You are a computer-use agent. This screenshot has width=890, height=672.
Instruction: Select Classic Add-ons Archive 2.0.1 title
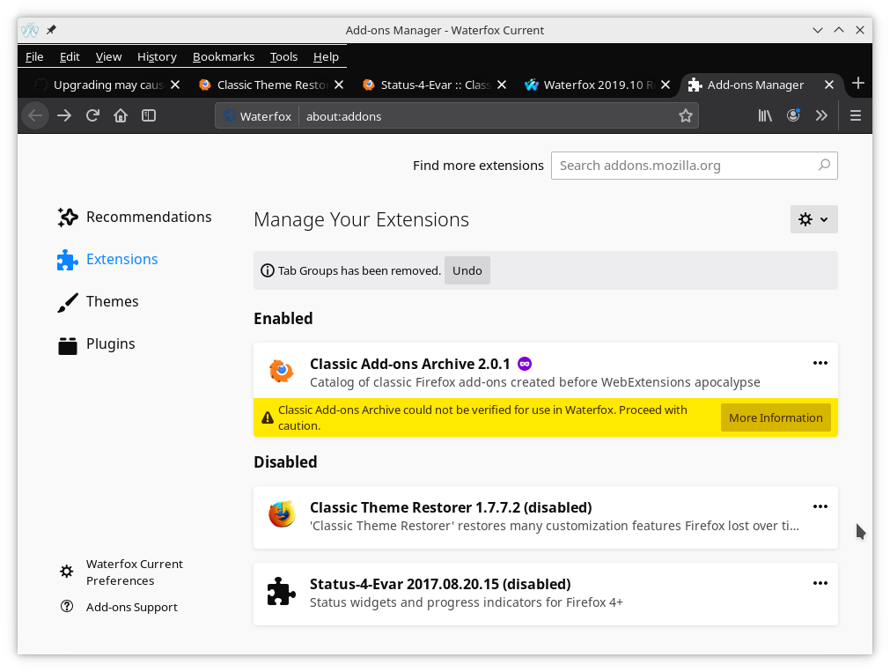[x=410, y=364]
